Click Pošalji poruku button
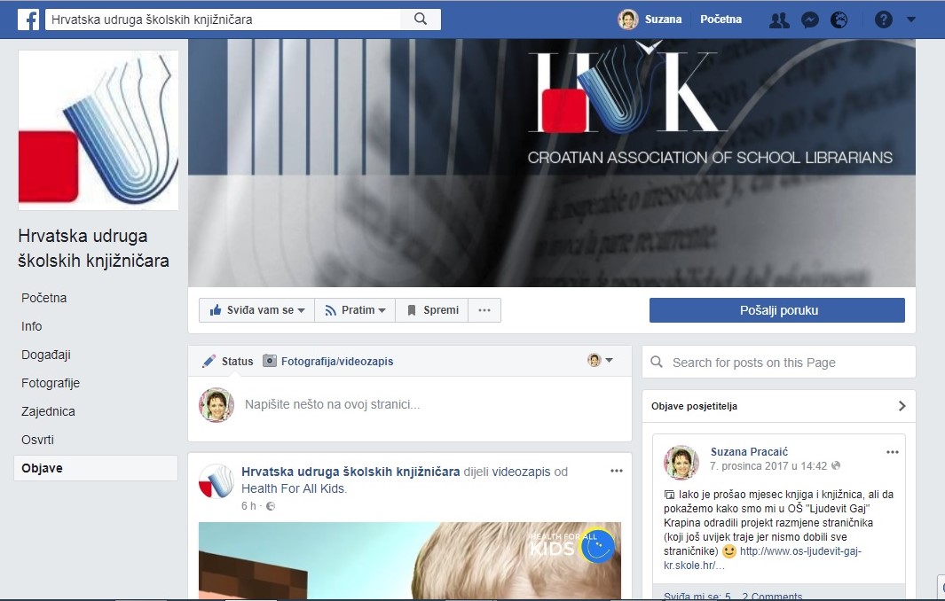The image size is (945, 601). pos(777,310)
